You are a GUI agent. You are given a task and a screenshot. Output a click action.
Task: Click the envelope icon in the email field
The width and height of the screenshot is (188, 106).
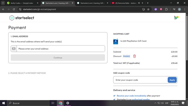click(14, 49)
